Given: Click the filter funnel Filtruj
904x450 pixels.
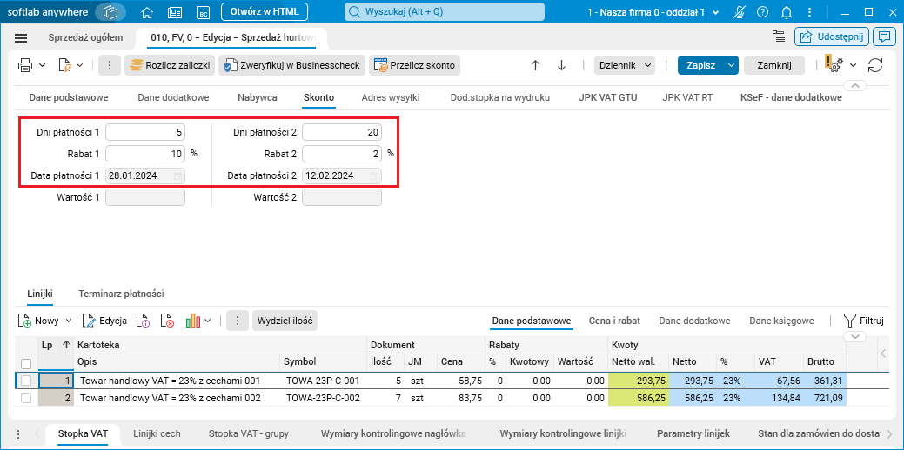Looking at the screenshot, I should (863, 321).
